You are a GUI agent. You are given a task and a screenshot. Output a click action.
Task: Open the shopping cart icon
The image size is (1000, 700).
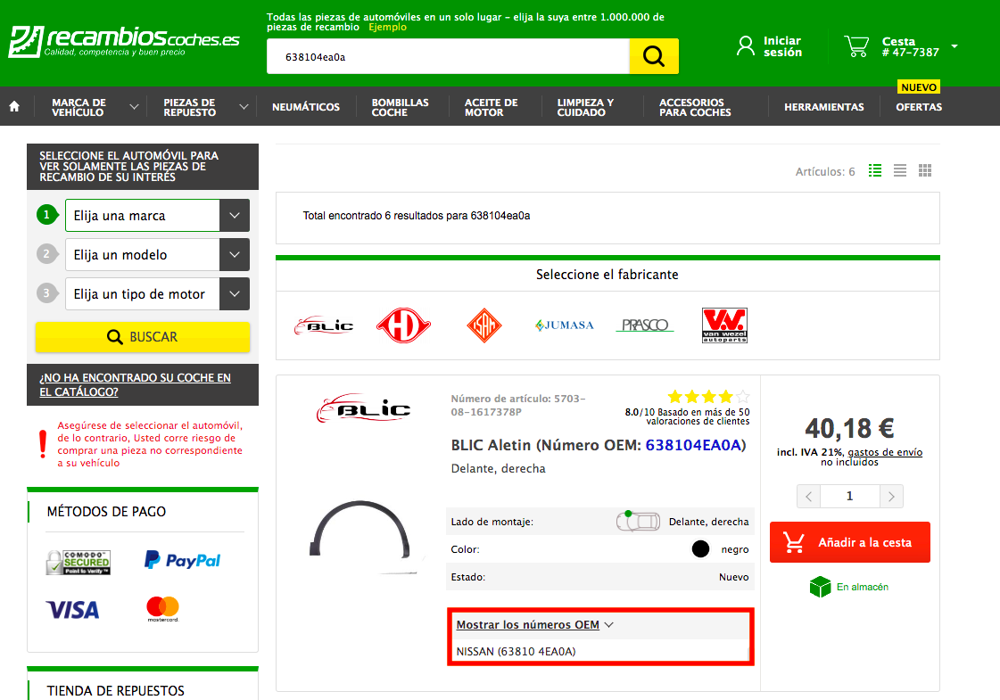point(856,45)
